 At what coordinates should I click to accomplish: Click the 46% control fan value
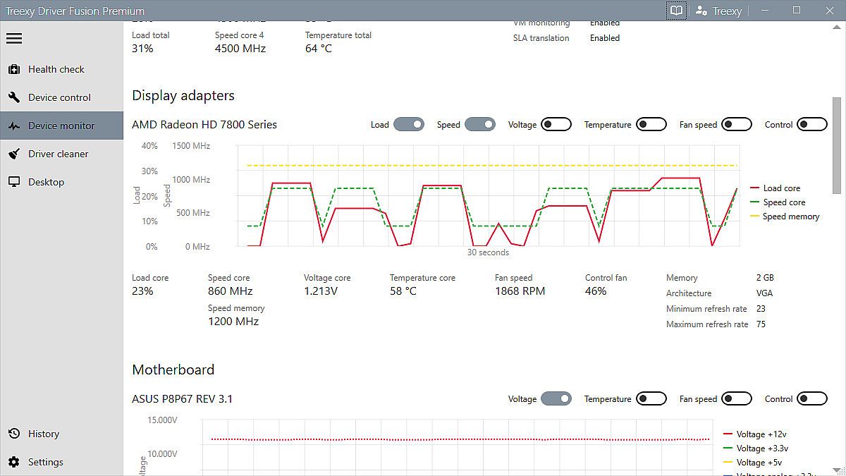click(x=596, y=291)
